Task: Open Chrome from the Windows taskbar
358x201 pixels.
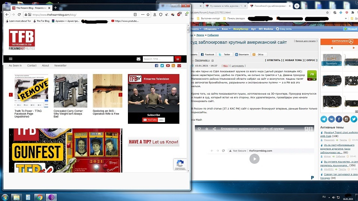Action: pyautogui.click(x=40, y=197)
